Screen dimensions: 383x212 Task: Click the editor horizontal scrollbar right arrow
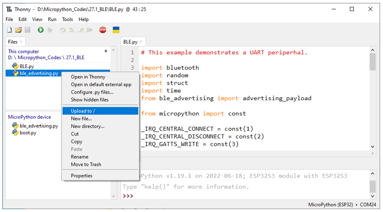[x=372, y=153]
